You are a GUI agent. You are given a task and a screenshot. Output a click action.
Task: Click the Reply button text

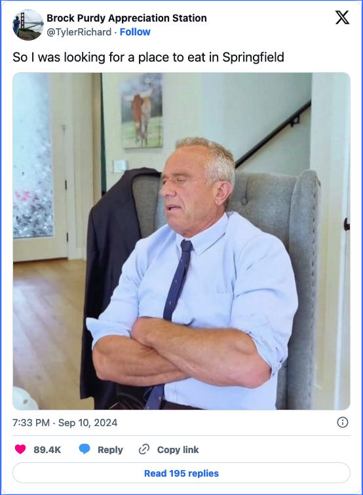[x=110, y=450]
